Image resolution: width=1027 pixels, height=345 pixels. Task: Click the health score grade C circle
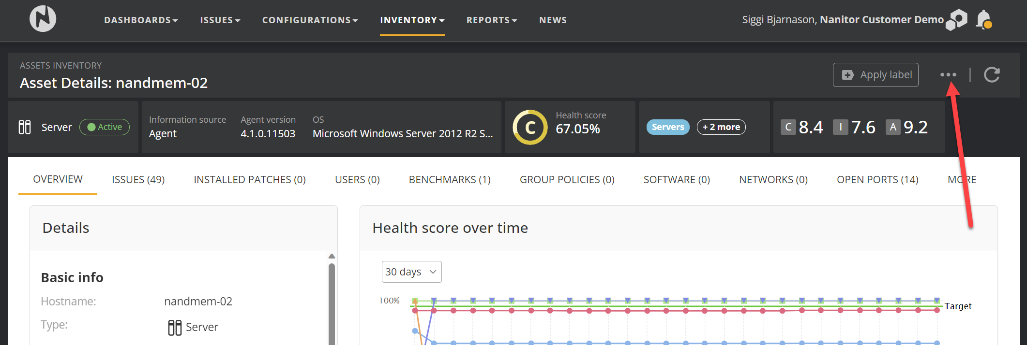coord(530,128)
